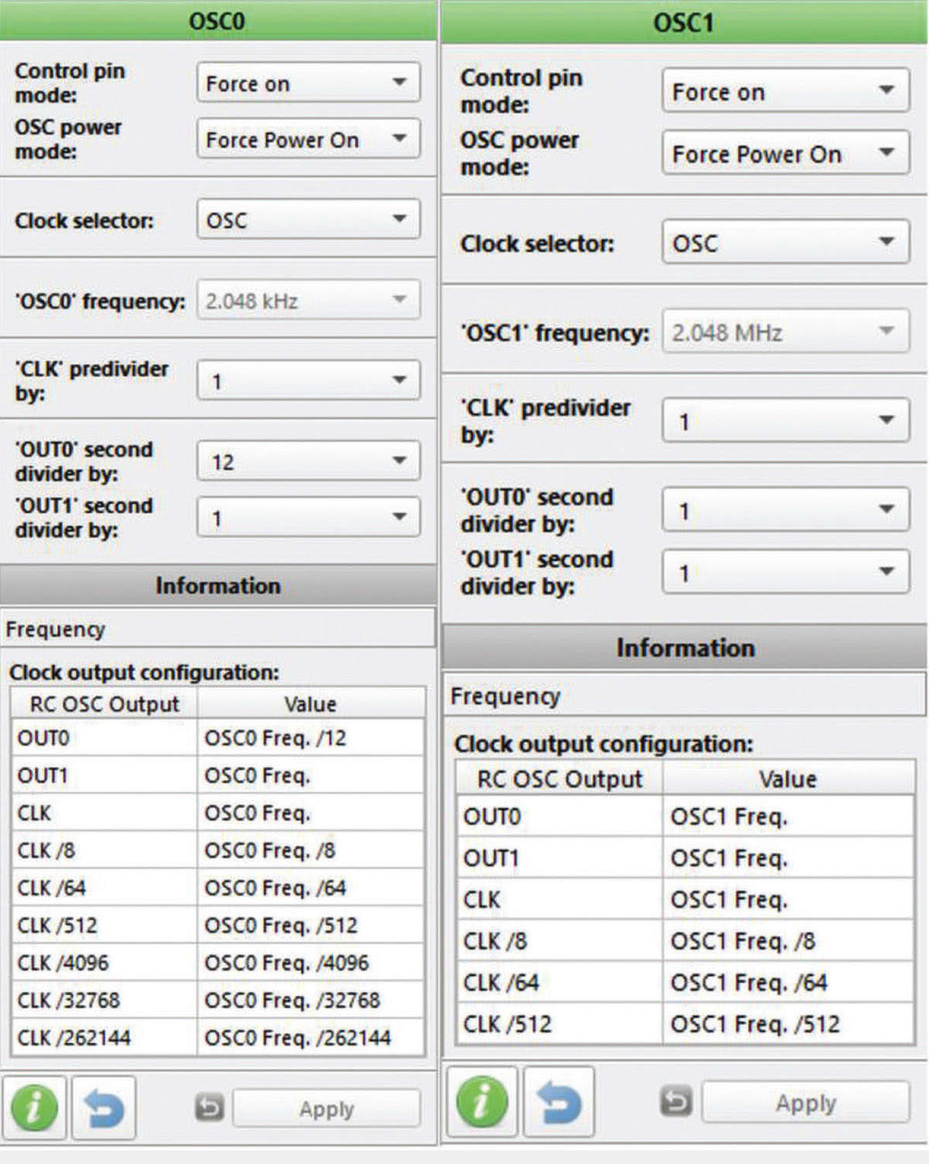
Task: Open OSC0 'OUT1' second divider dropdown
Action: pyautogui.click(x=308, y=517)
